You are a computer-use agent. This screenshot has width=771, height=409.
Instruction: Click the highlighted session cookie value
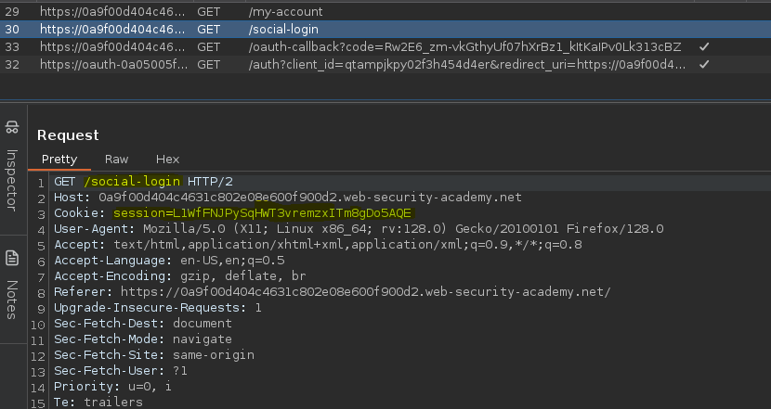(x=264, y=213)
